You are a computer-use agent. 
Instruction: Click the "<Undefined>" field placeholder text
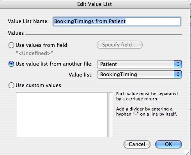(x=34, y=53)
